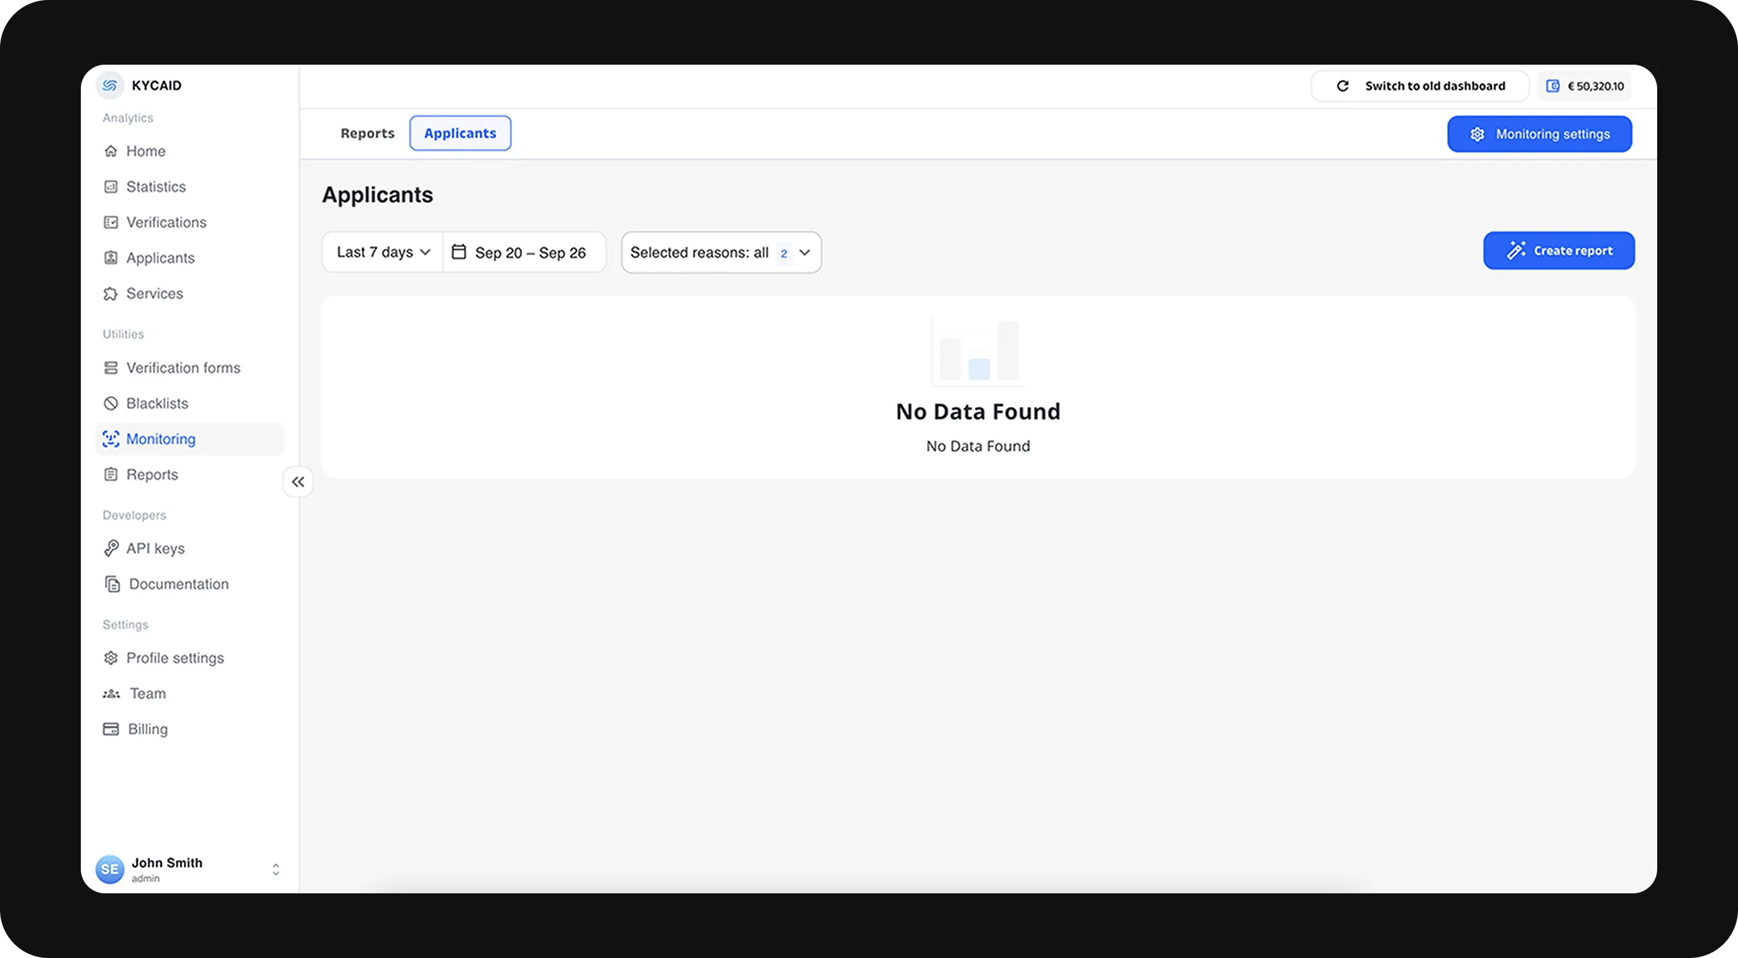Screen dimensions: 1738x958
Task: Click the Services puzzle icon
Action: pos(110,294)
